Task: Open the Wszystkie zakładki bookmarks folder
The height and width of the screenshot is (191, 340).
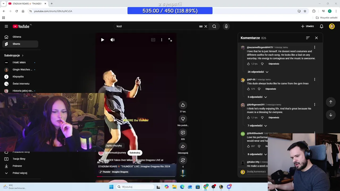Action: pyautogui.click(x=327, y=18)
